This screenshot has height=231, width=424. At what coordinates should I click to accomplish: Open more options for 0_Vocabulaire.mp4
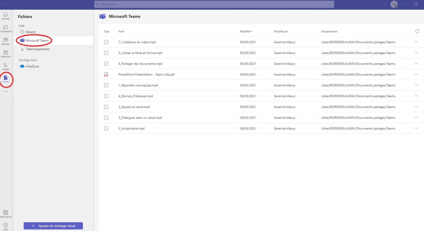tap(417, 129)
